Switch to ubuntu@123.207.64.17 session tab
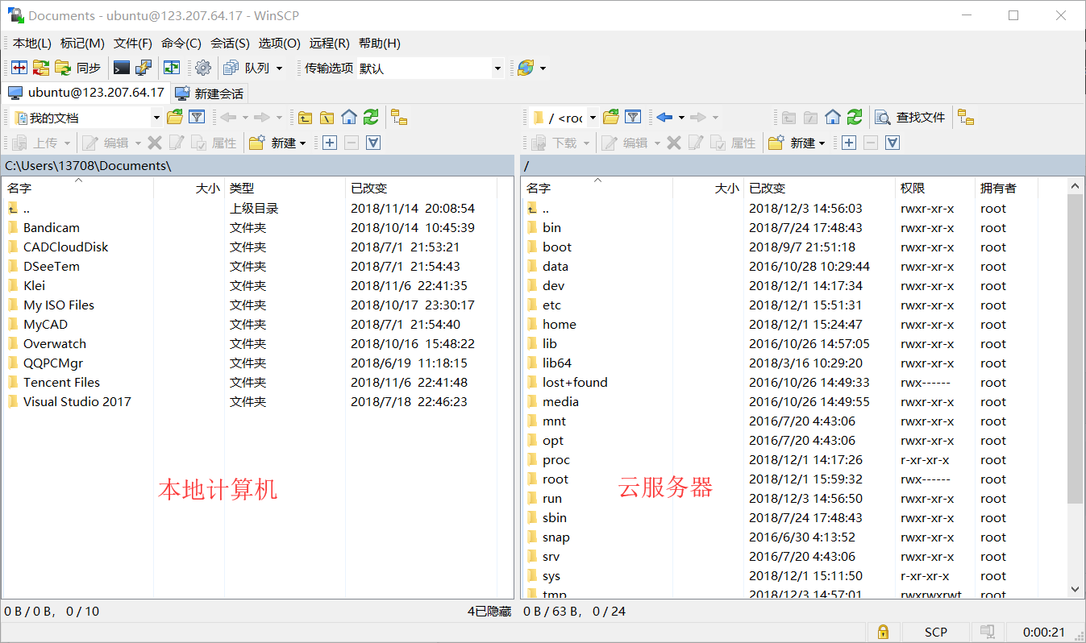This screenshot has height=643, width=1086. click(86, 93)
